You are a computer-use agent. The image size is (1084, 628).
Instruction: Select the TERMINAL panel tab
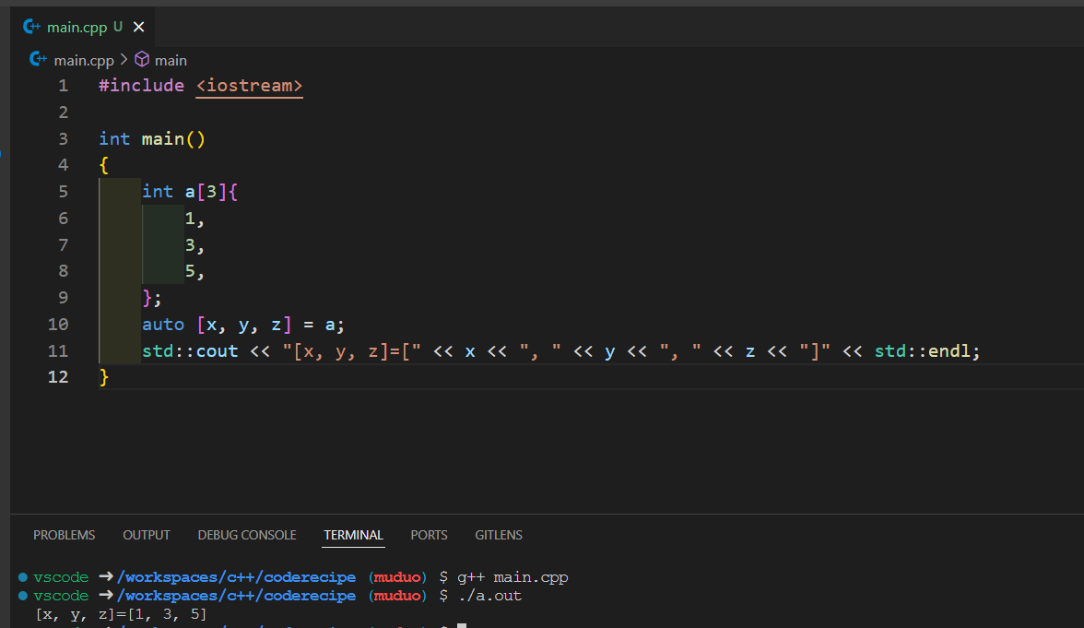pos(353,535)
